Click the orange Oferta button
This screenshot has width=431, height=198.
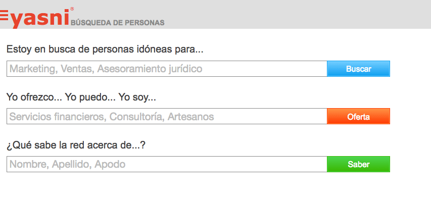point(358,117)
